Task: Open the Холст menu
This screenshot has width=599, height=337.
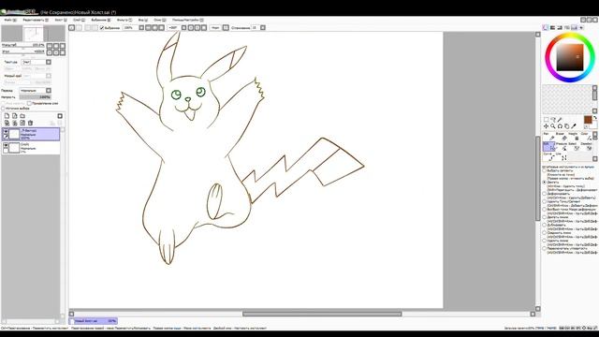Action: point(60,20)
